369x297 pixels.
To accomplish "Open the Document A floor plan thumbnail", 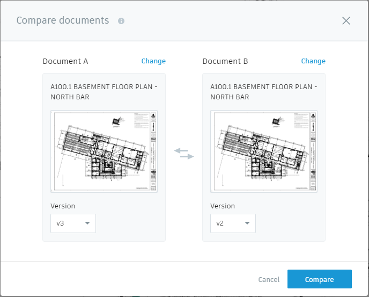I will tap(104, 151).
